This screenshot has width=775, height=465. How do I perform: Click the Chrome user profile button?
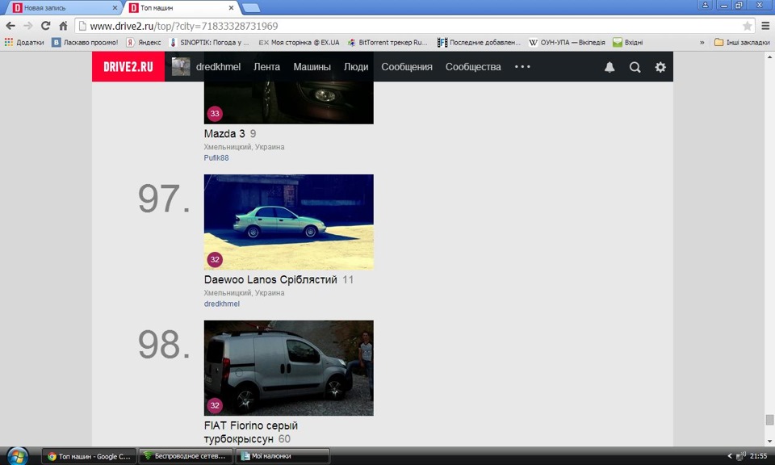coord(706,6)
